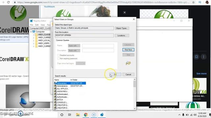Image resolution: width=211 pixels, height=118 pixels.
Task: Show hidden system tray icons
Action: click(x=179, y=115)
